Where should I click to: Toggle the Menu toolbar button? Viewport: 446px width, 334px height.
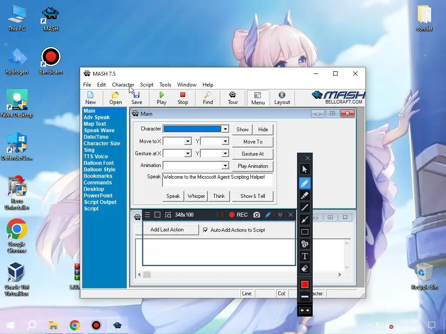click(258, 98)
